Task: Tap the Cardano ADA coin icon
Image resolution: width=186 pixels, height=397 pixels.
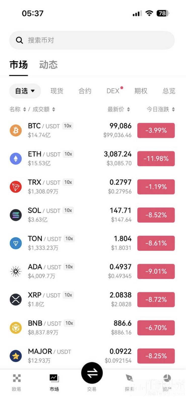Action: click(x=16, y=271)
